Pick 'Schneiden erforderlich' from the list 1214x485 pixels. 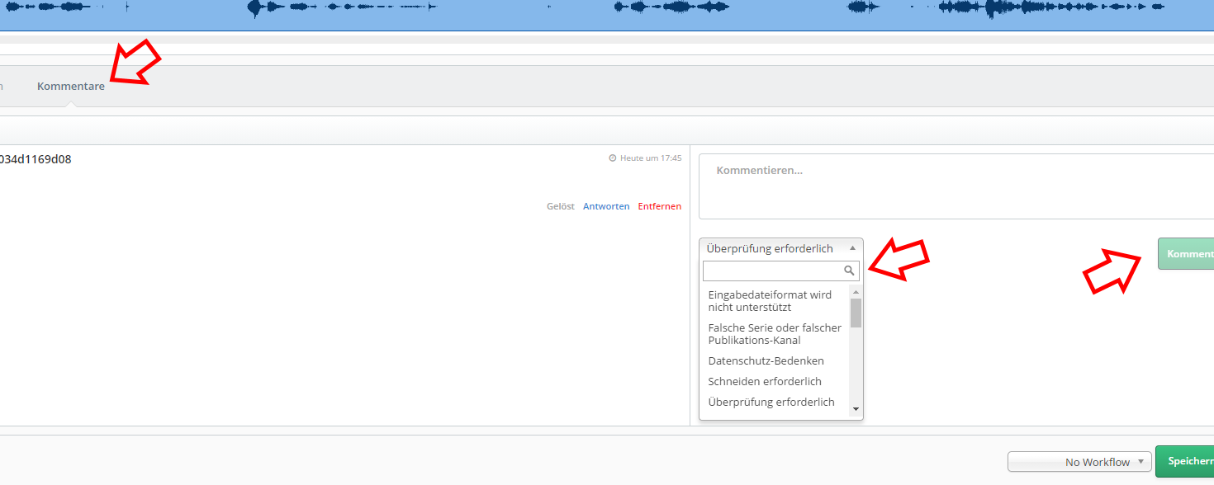point(764,381)
